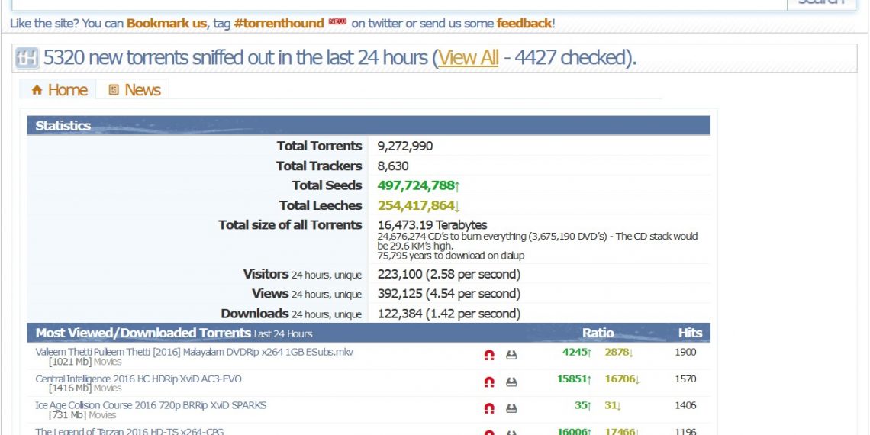Image resolution: width=870 pixels, height=435 pixels.
Task: Click the Total Seeds value 497,724,788
Action: click(x=419, y=185)
